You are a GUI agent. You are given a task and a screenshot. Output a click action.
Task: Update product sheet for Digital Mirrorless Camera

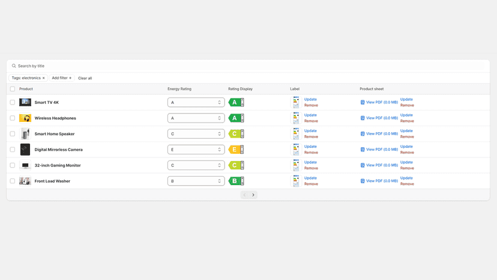[x=406, y=147]
